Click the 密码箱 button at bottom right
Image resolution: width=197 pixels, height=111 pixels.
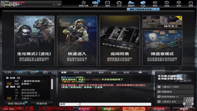click(x=184, y=109)
